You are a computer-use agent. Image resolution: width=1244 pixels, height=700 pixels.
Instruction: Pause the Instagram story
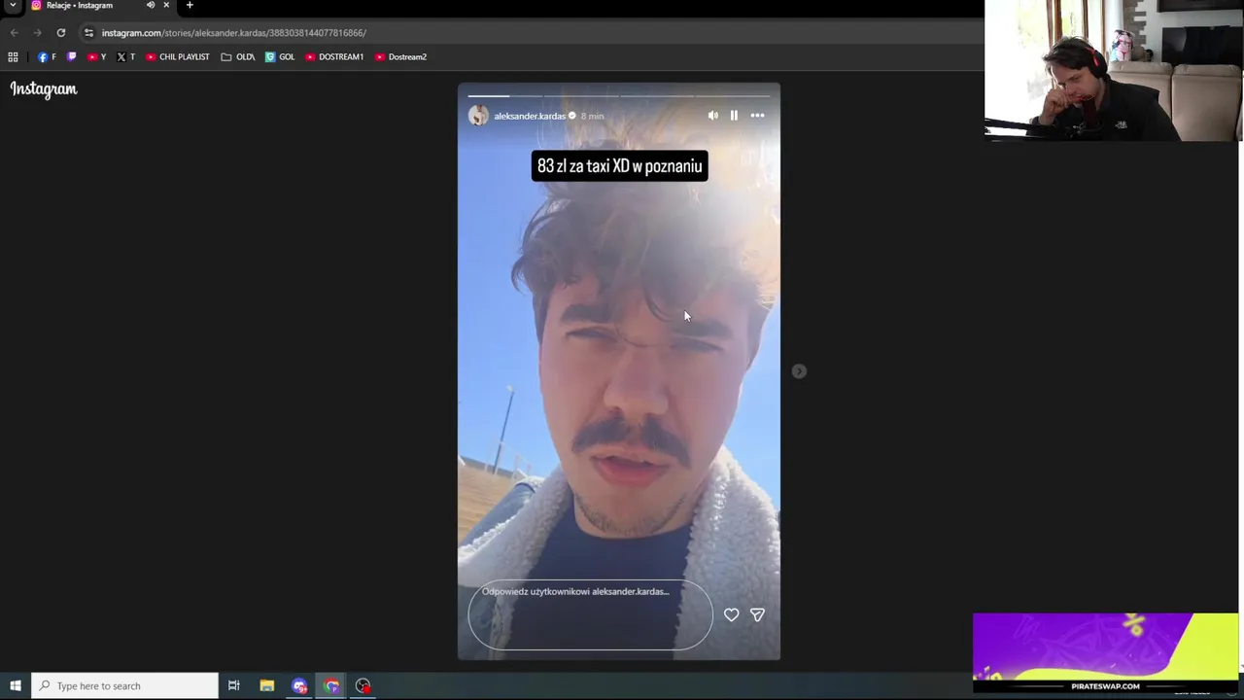pos(734,116)
